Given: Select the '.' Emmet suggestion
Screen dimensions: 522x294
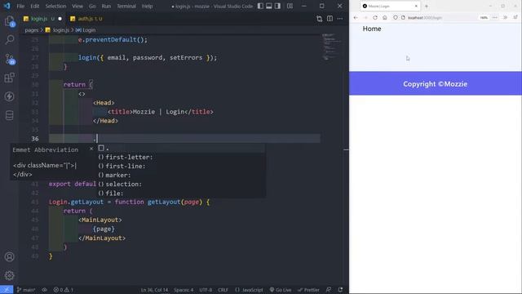Looking at the screenshot, I should pyautogui.click(x=181, y=149).
